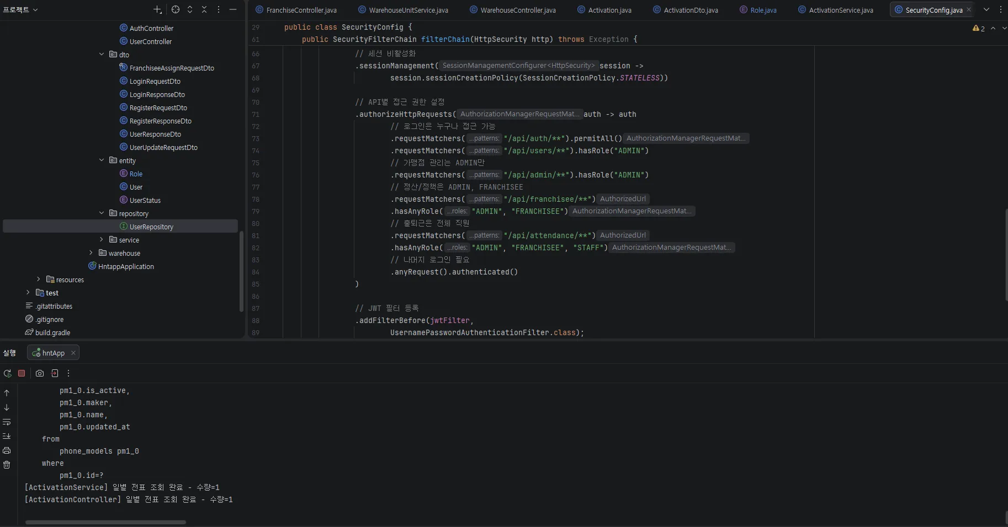This screenshot has height=527, width=1008.
Task: Jump down the console stack trace
Action: click(x=7, y=407)
